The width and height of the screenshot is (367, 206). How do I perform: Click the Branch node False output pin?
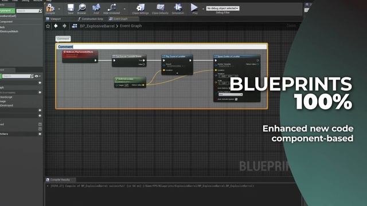coord(144,64)
